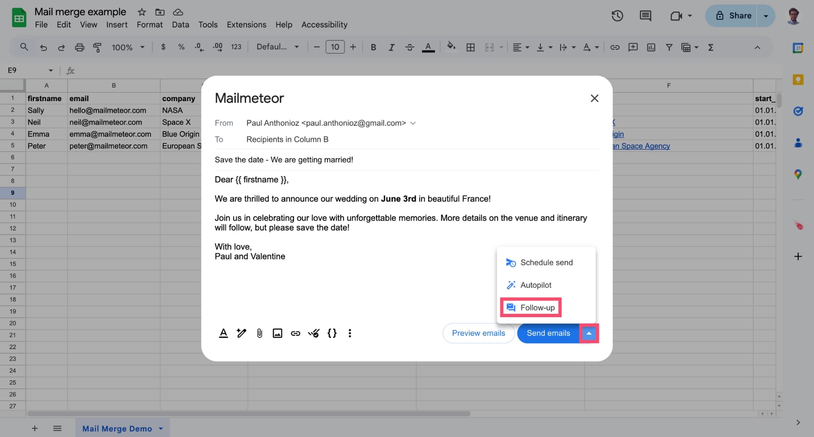The width and height of the screenshot is (814, 437).
Task: Open the AI writing wand in the composer
Action: click(x=241, y=333)
